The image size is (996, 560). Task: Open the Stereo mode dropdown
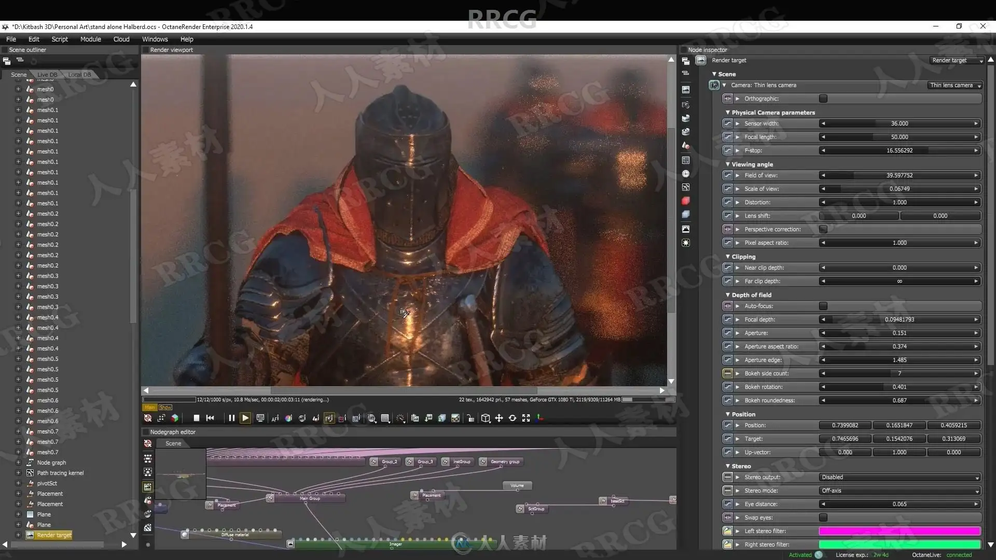pyautogui.click(x=900, y=491)
